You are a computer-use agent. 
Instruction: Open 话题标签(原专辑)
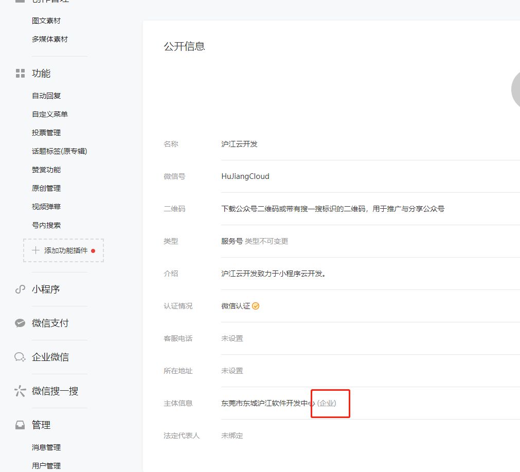tap(59, 151)
